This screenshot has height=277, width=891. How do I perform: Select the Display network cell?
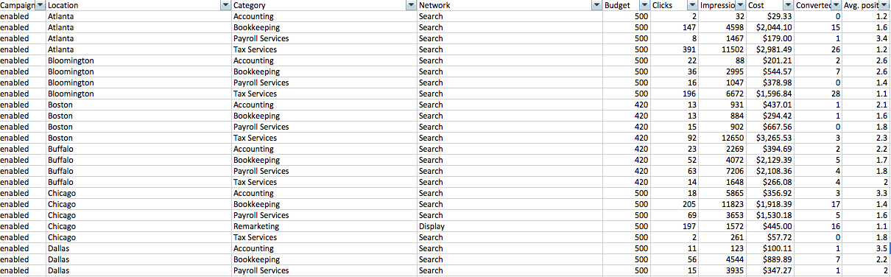(510, 226)
